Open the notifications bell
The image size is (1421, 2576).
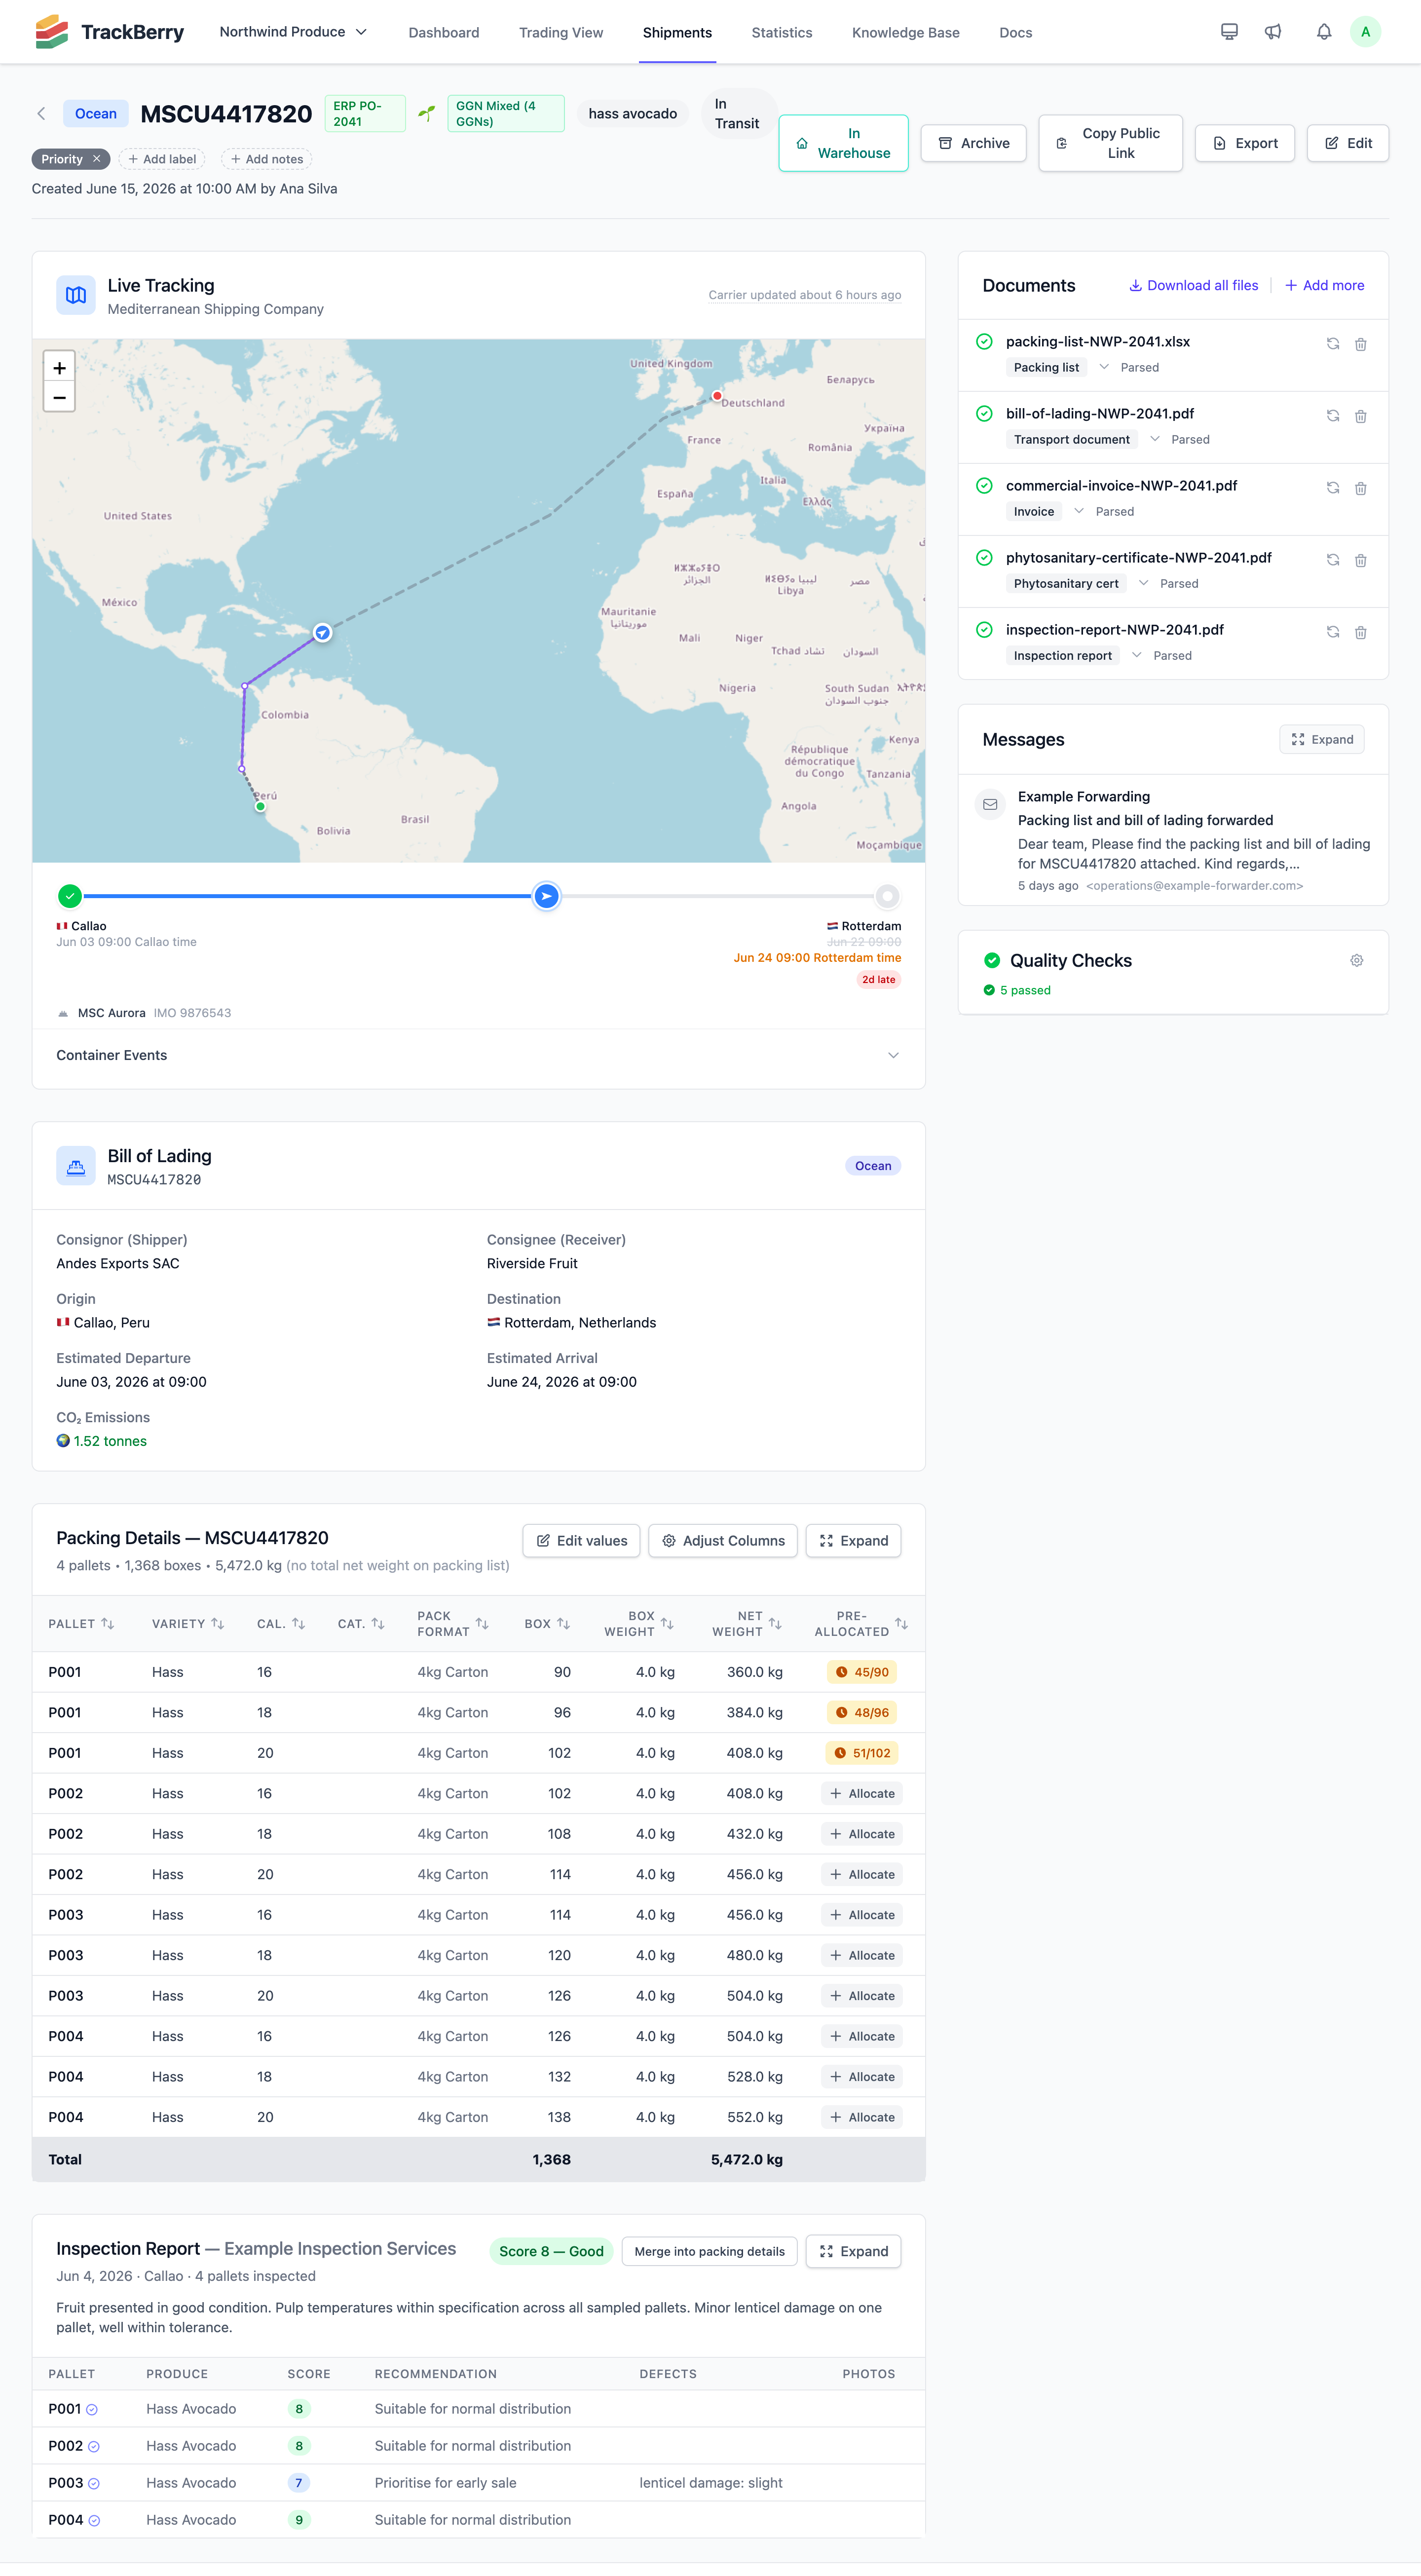click(1323, 32)
